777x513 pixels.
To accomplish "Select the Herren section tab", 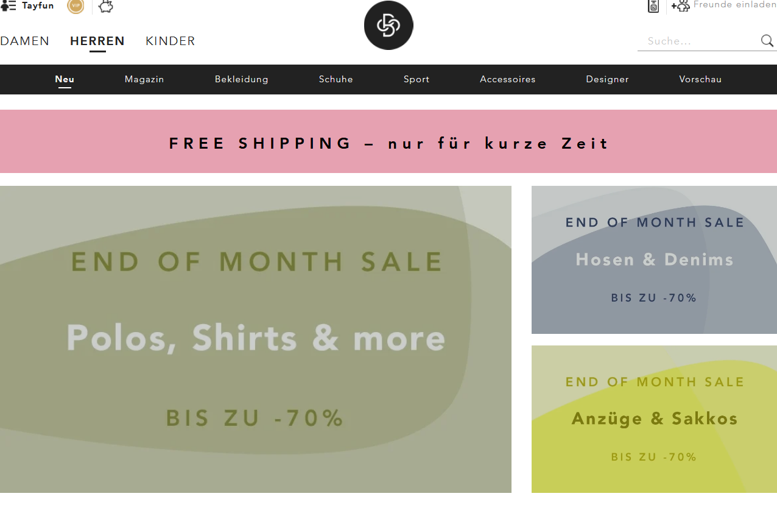I will (x=97, y=41).
